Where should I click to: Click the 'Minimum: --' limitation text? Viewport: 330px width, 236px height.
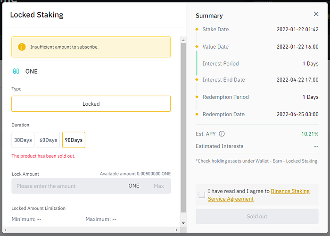pyautogui.click(x=26, y=219)
